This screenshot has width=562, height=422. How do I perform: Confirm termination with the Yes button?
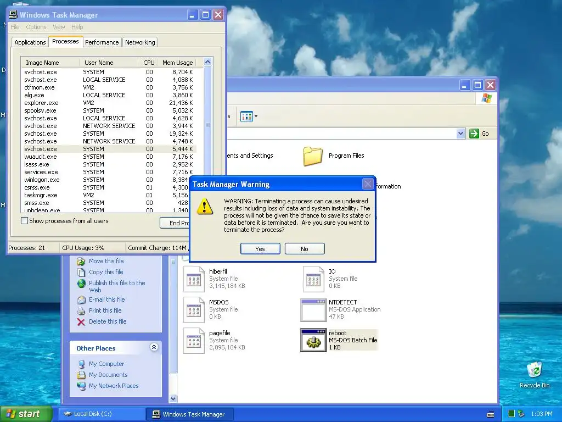click(x=260, y=249)
